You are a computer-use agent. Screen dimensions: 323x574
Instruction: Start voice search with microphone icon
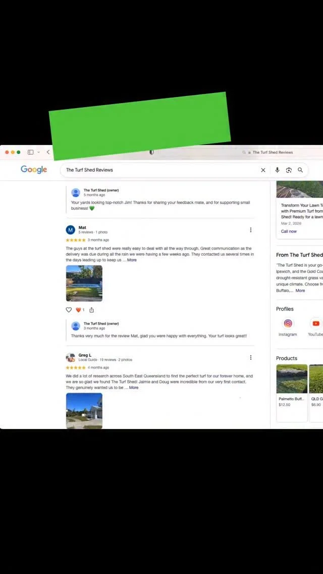(277, 170)
